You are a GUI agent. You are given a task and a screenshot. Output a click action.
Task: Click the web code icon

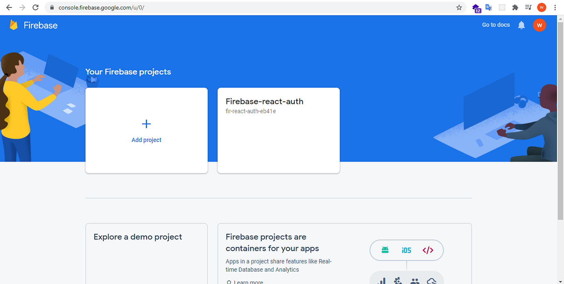(428, 250)
